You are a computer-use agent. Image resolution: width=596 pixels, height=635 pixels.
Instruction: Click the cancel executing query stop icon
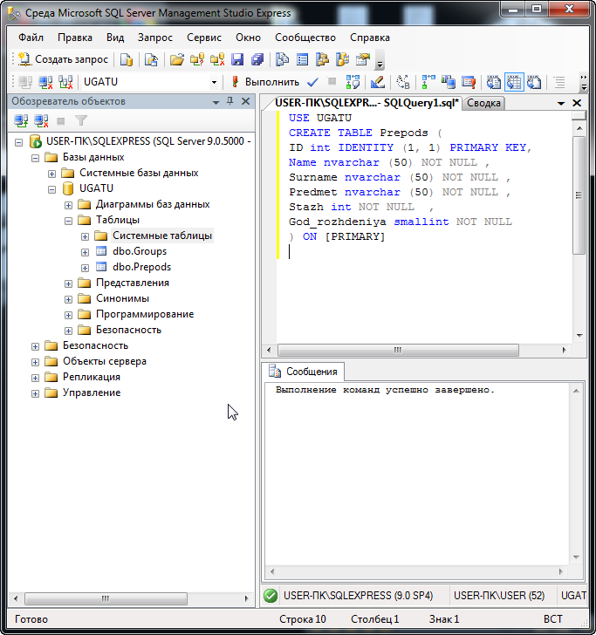tap(332, 82)
